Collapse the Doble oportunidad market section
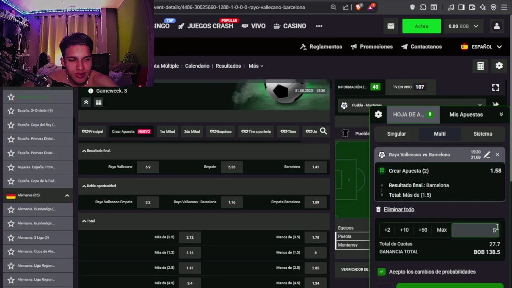The height and width of the screenshot is (288, 512). tap(84, 186)
